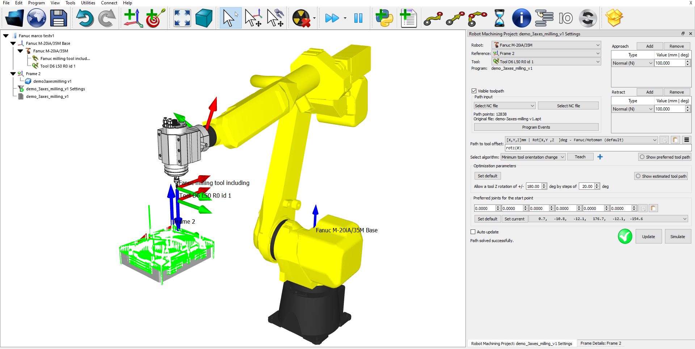The image size is (695, 349).
Task: Select Show preferred tool path radio
Action: tap(642, 157)
